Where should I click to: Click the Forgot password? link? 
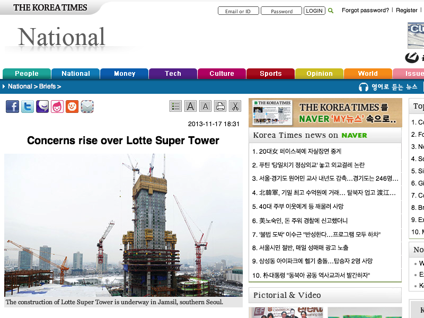pos(365,11)
